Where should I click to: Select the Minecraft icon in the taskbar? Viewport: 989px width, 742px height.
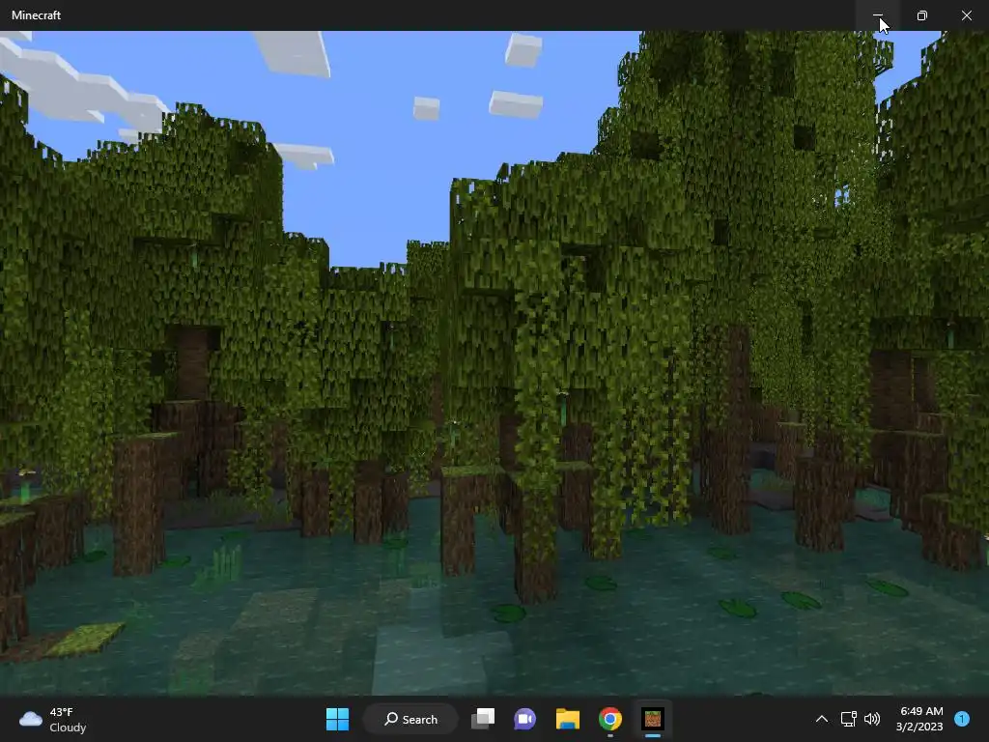point(653,719)
